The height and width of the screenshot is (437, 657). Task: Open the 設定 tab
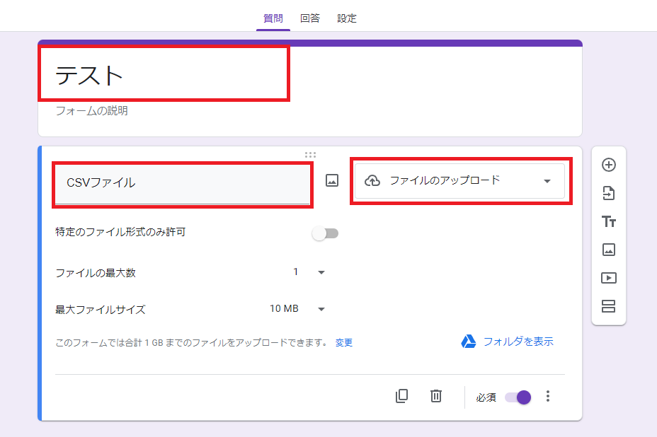pyautogui.click(x=347, y=19)
